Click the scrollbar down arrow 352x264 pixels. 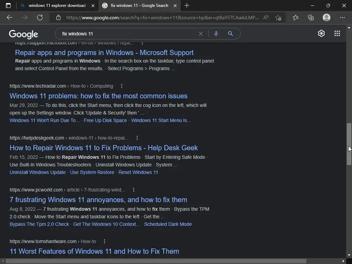coord(349,255)
